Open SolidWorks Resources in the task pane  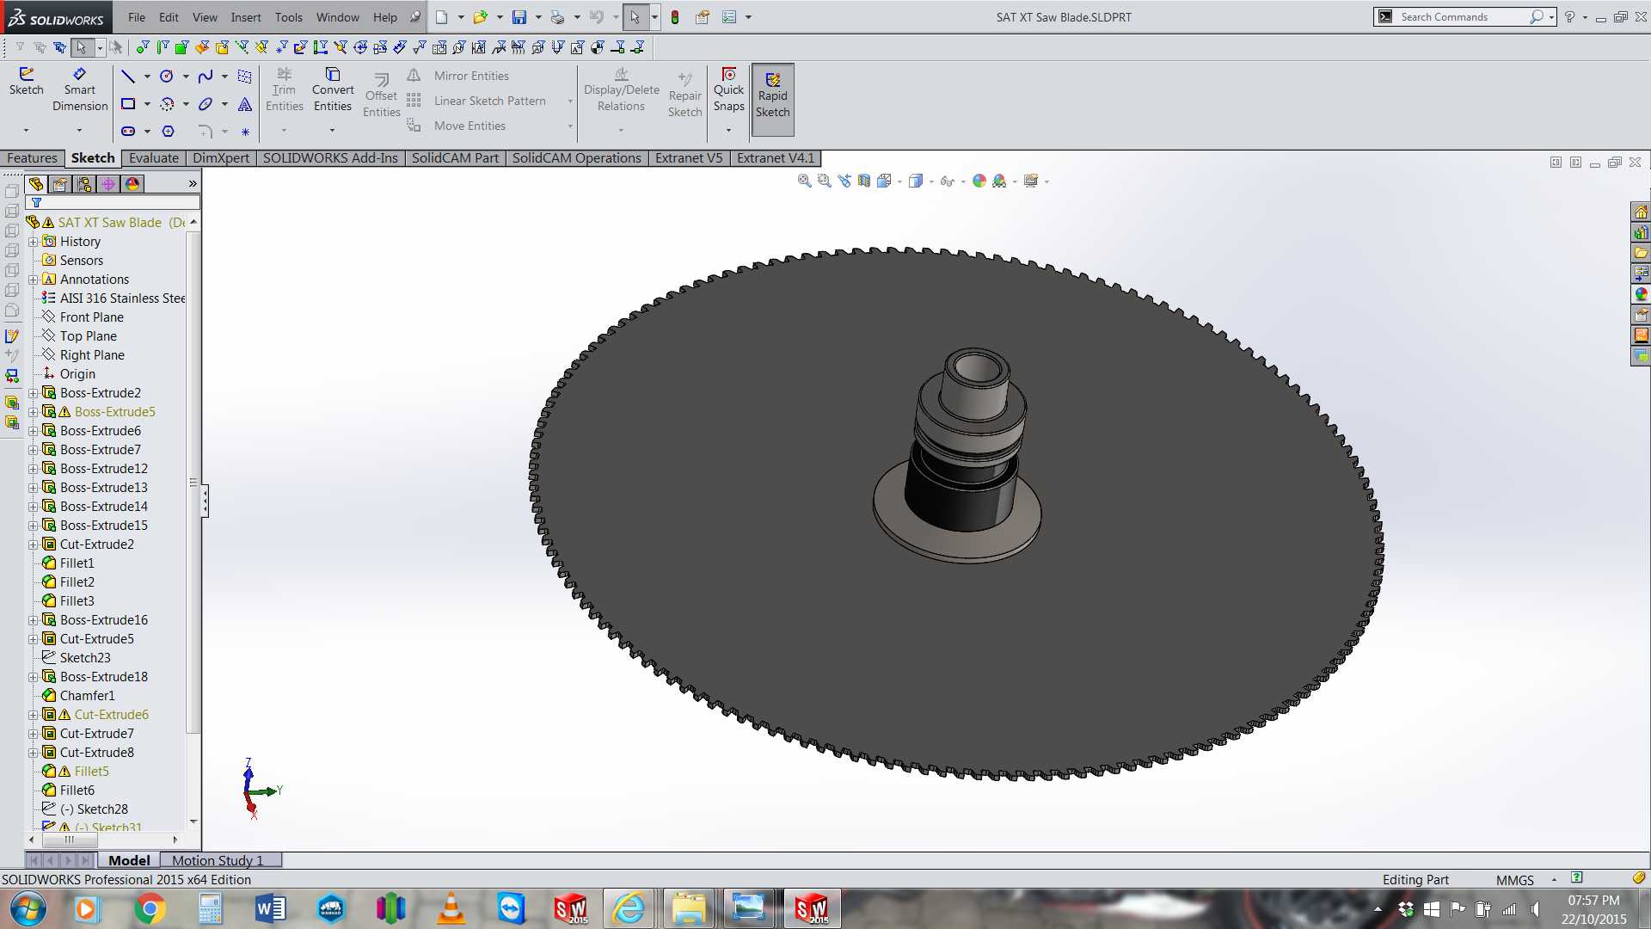(x=1641, y=212)
